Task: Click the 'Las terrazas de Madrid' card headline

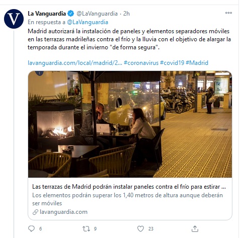Action: coord(129,187)
